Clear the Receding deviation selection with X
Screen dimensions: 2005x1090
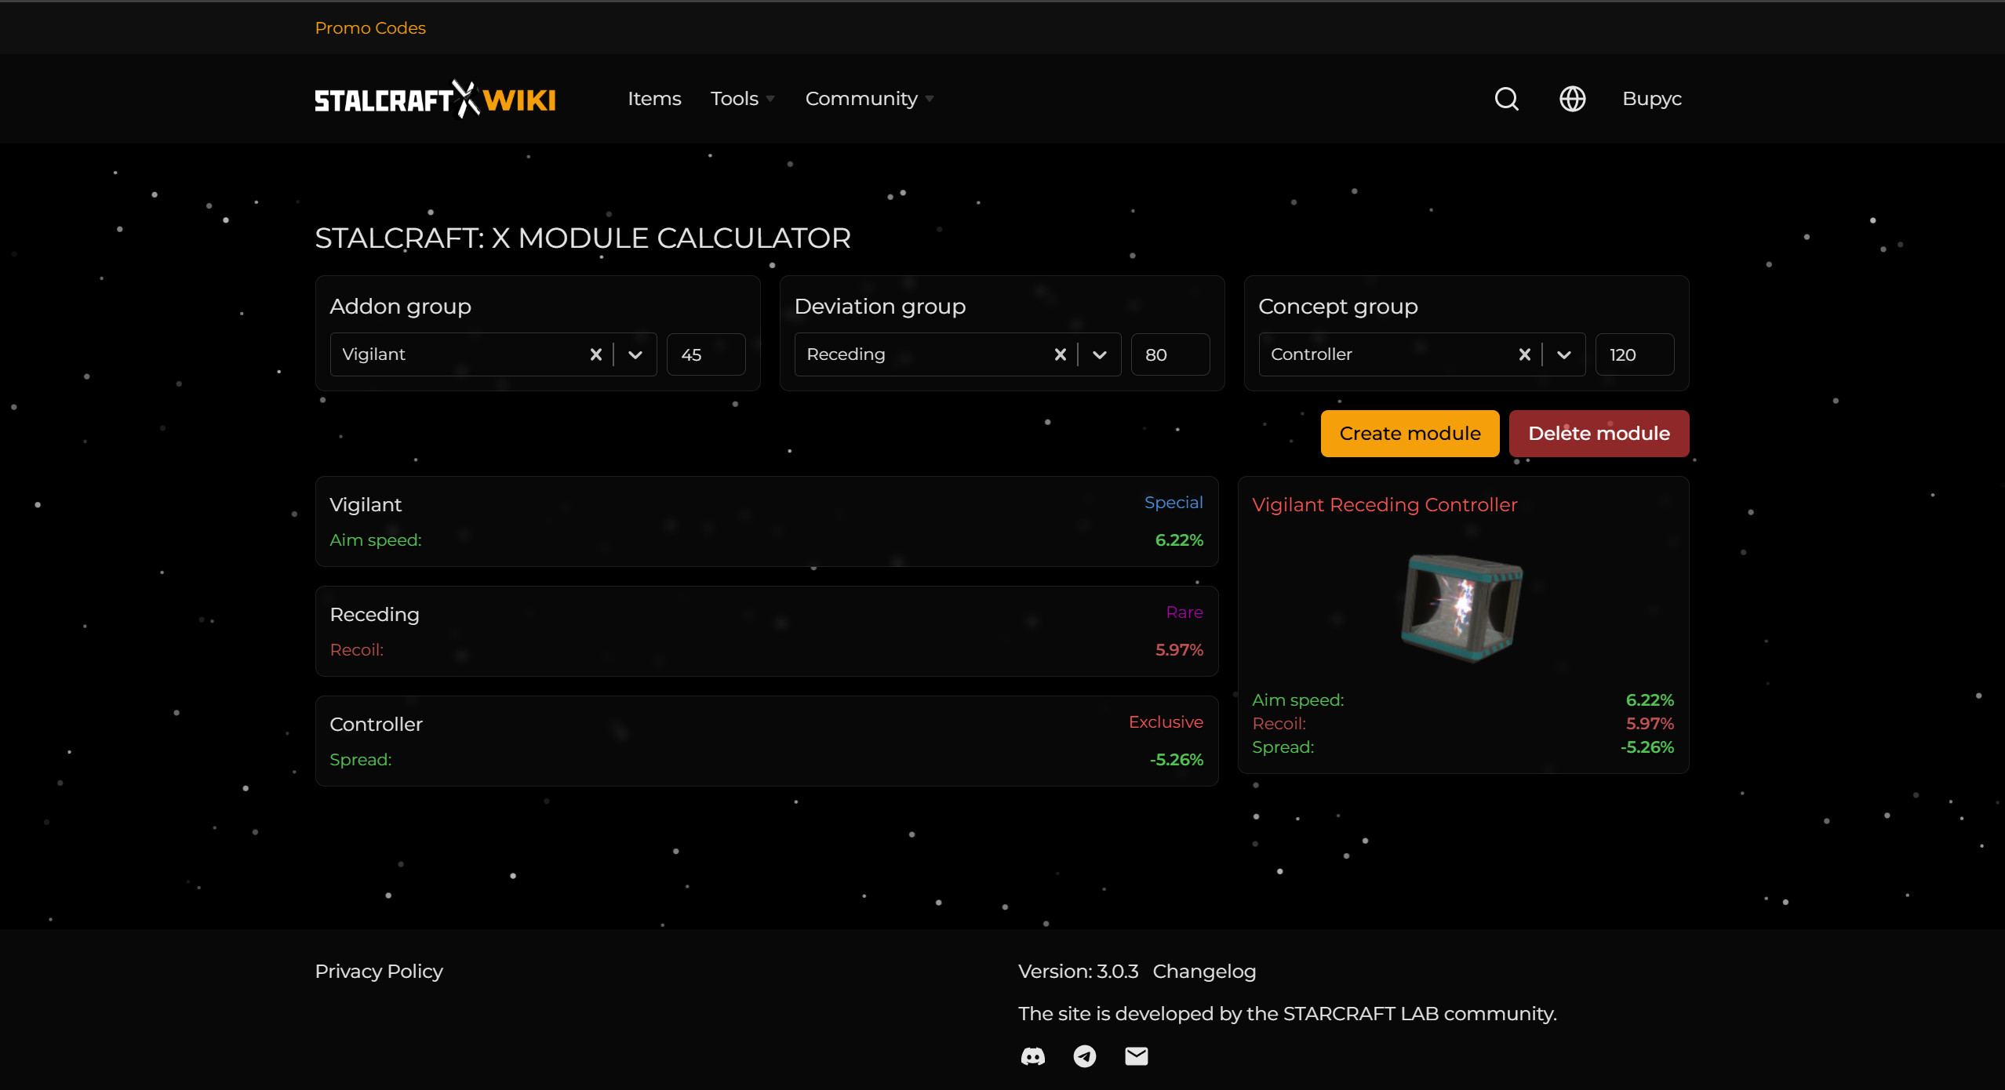(x=1060, y=354)
